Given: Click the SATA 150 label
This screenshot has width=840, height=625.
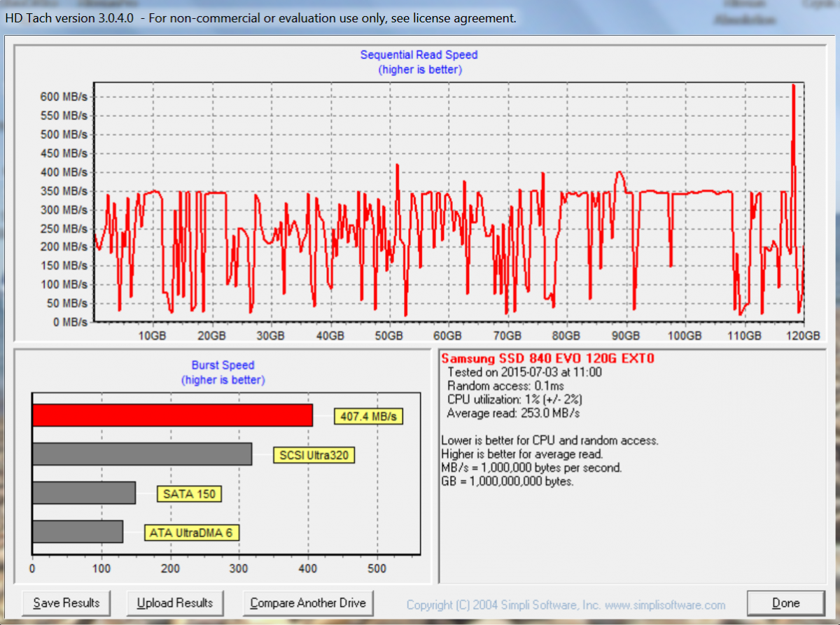Looking at the screenshot, I should click(189, 494).
